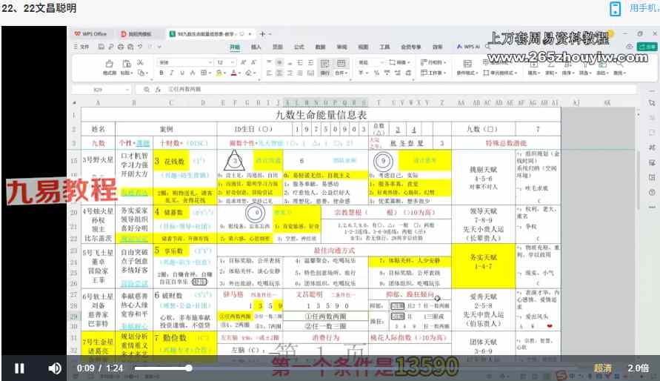Viewport: 660px width, 381px height.
Task: Click the red font color icon
Action: (x=233, y=73)
